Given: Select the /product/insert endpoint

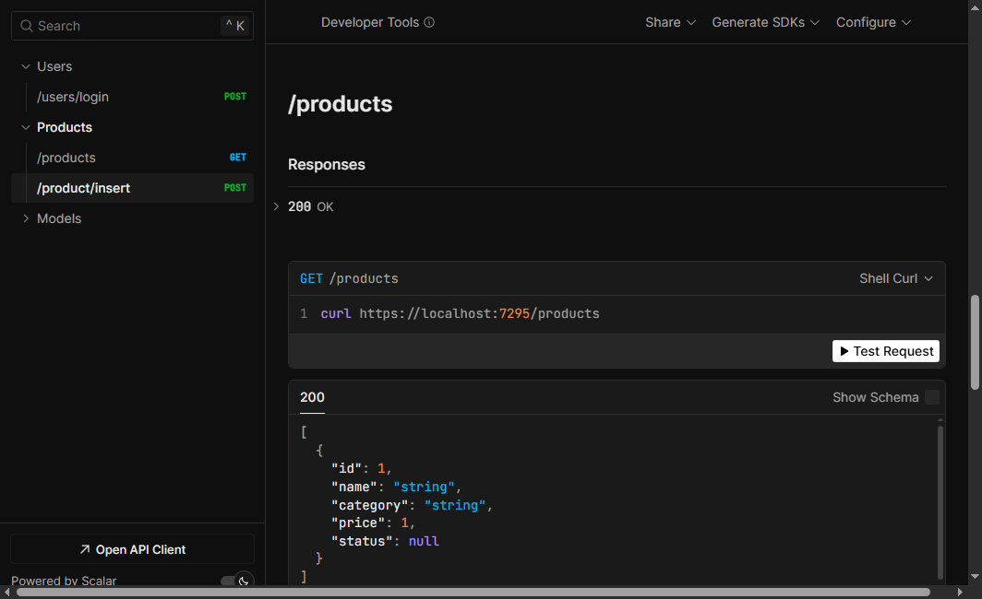Looking at the screenshot, I should [x=132, y=188].
